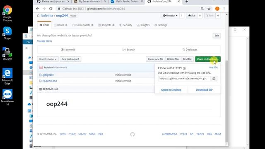
Task: Go forward using Chrome forward arrow
Action: pyautogui.click(x=44, y=9)
